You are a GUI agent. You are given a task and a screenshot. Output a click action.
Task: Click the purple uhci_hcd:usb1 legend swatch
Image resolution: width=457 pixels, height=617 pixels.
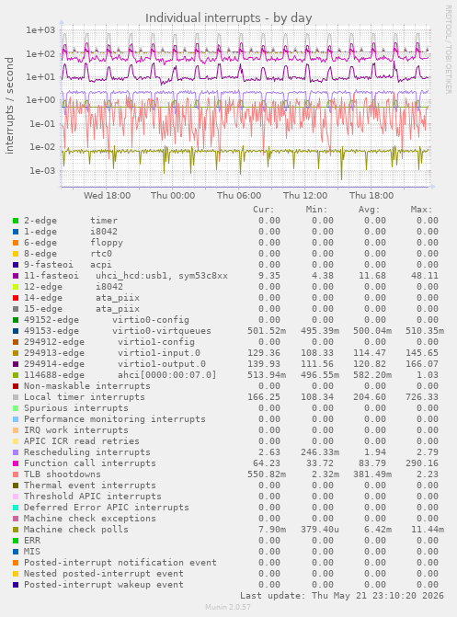pos(16,276)
